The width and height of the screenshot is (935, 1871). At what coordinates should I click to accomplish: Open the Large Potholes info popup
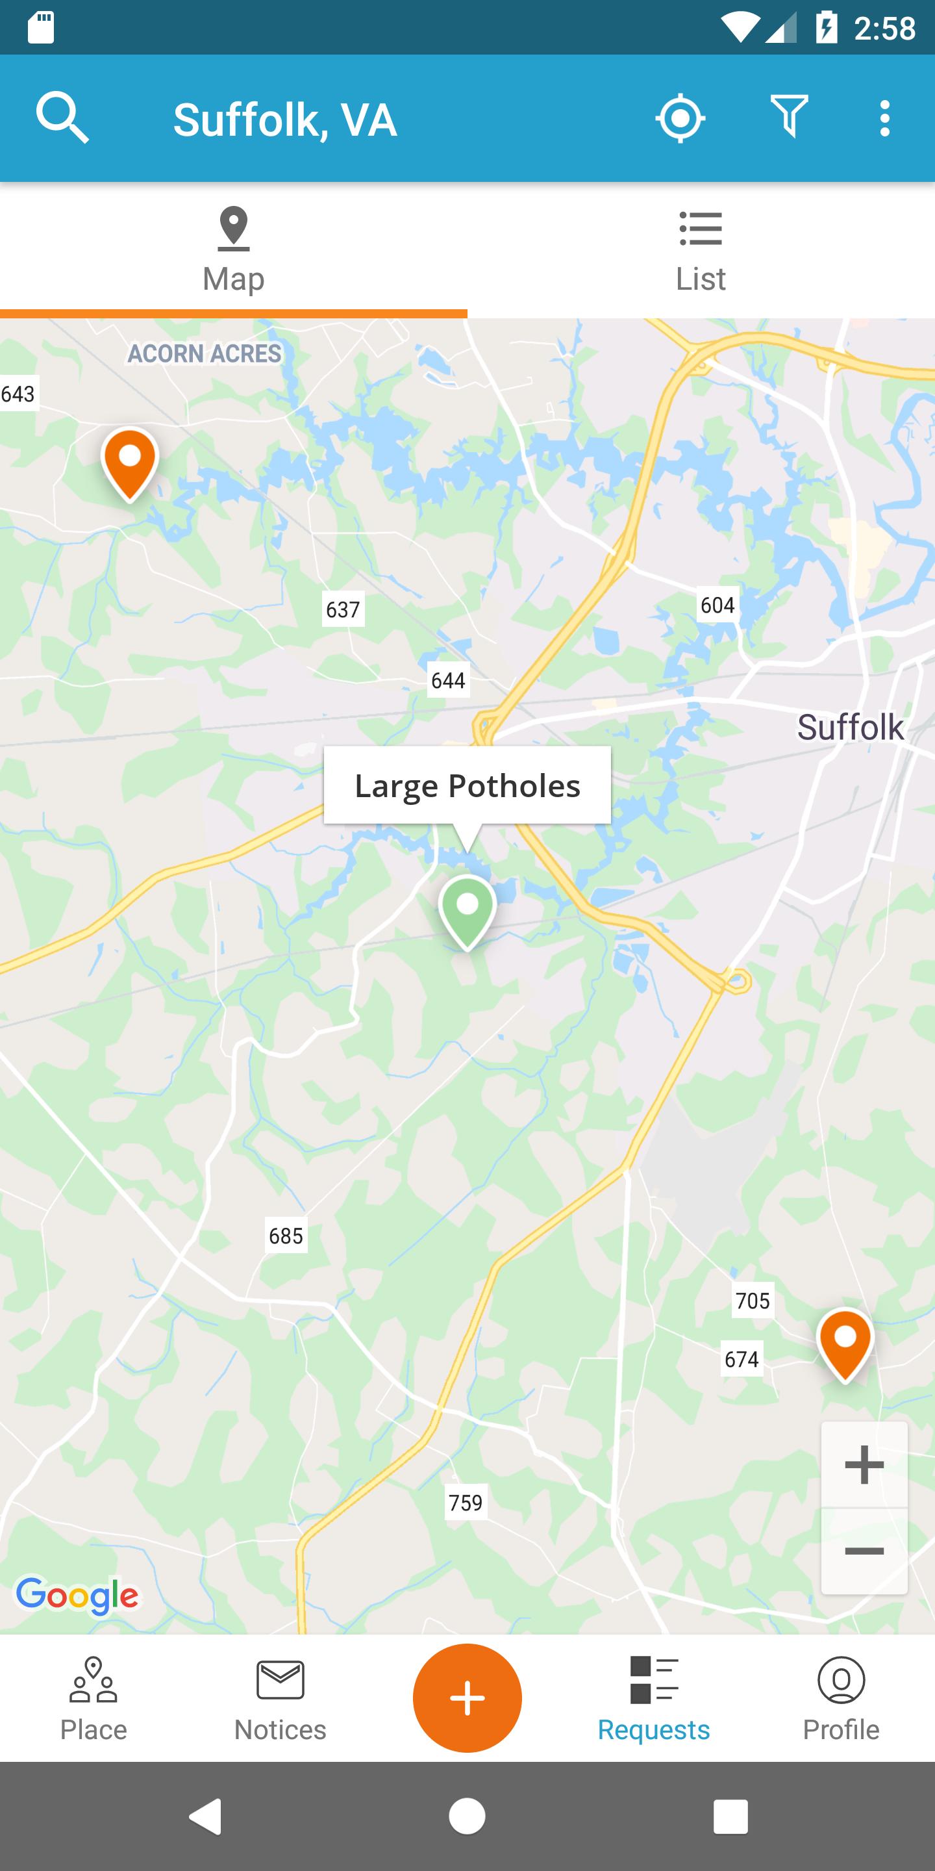(x=467, y=785)
